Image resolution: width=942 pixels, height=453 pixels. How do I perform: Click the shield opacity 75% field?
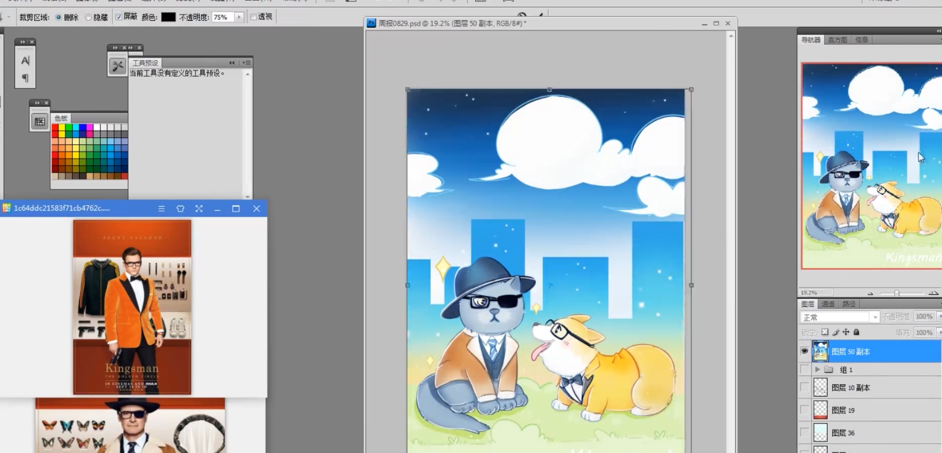[223, 17]
